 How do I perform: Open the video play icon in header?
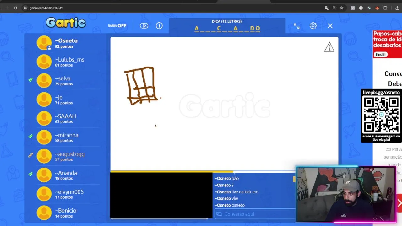[x=144, y=26]
